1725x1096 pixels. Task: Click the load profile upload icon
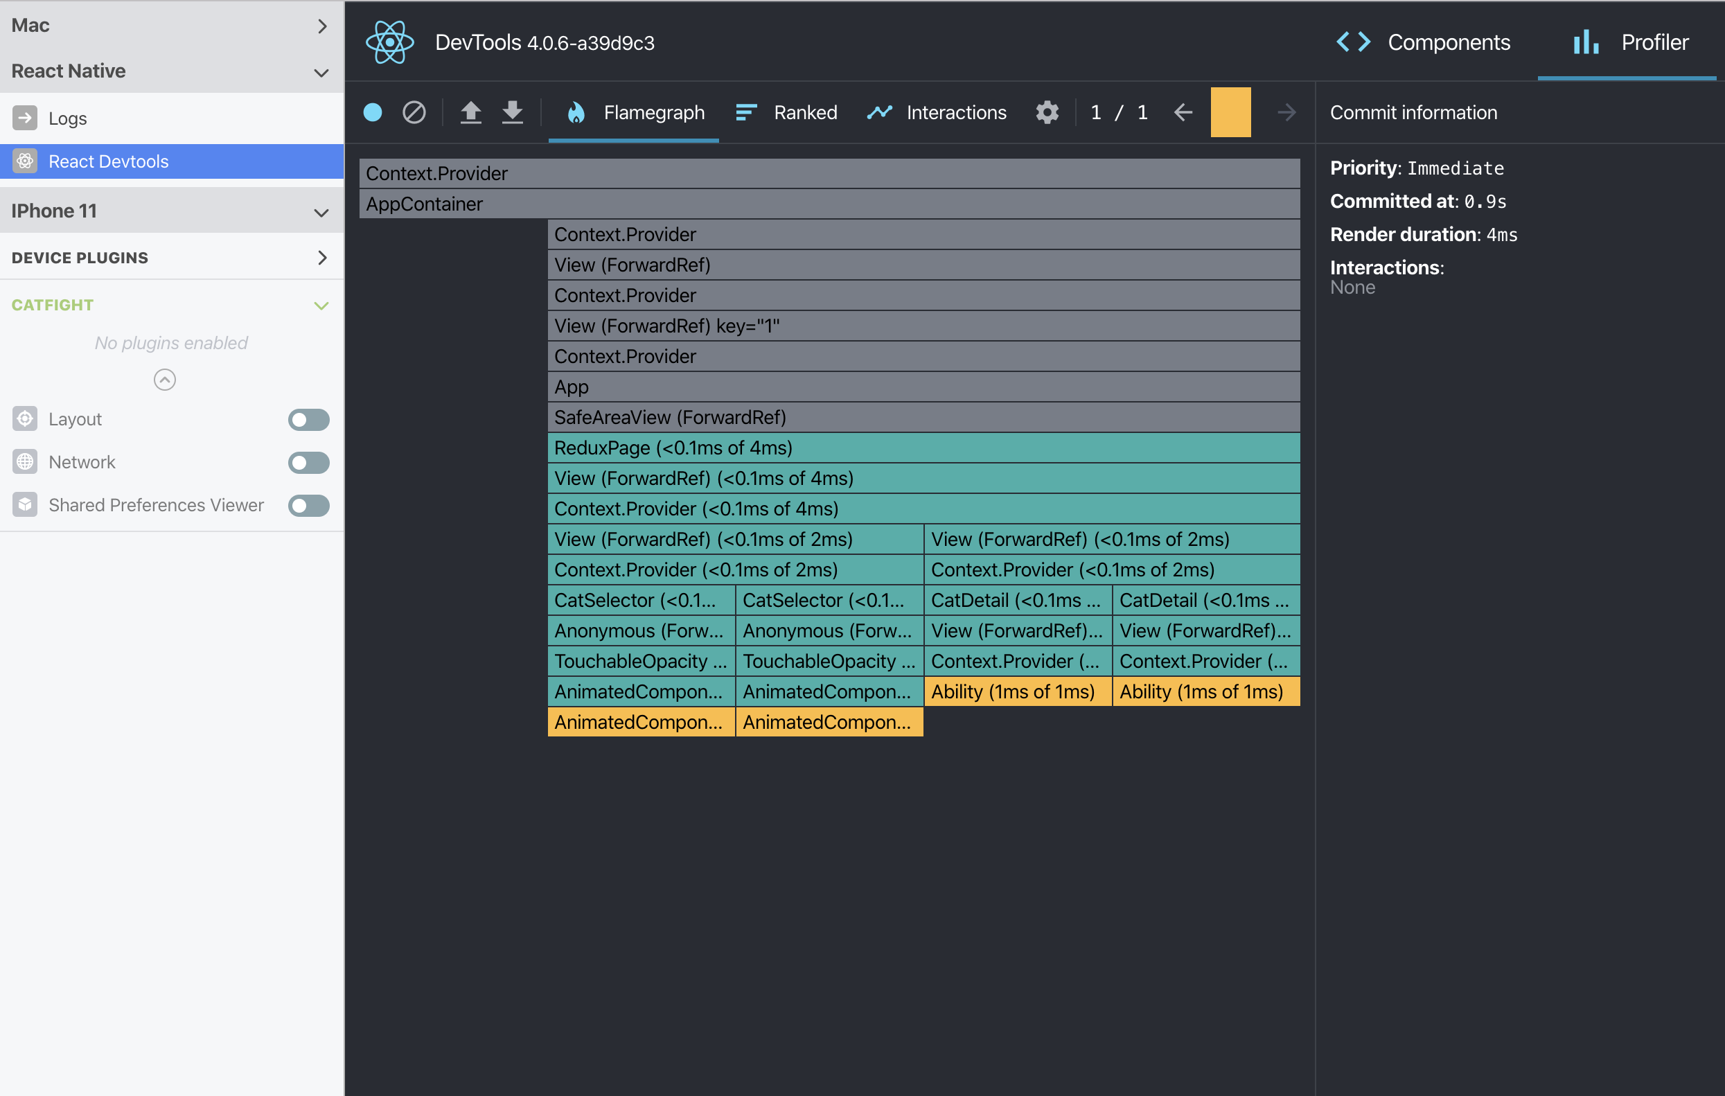tap(470, 112)
